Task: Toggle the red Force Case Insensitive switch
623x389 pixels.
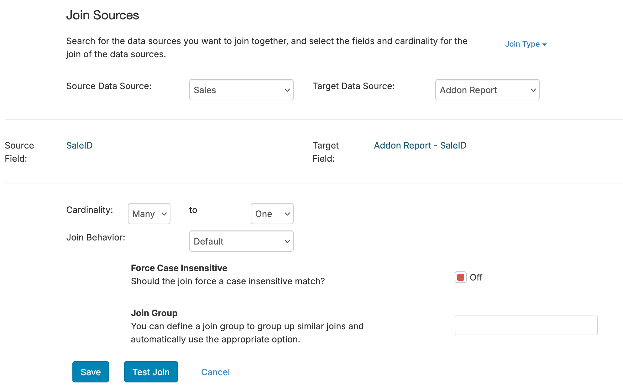Action: (x=460, y=277)
